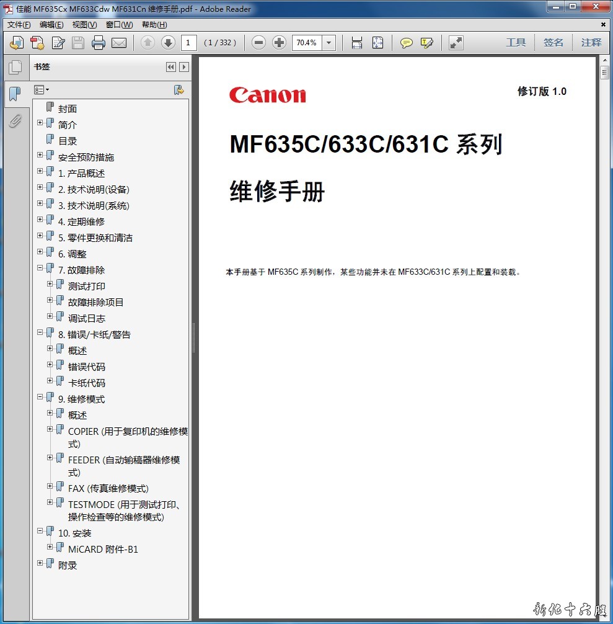Click the Print icon in toolbar
Viewport: 613px width, 624px height.
click(x=98, y=43)
